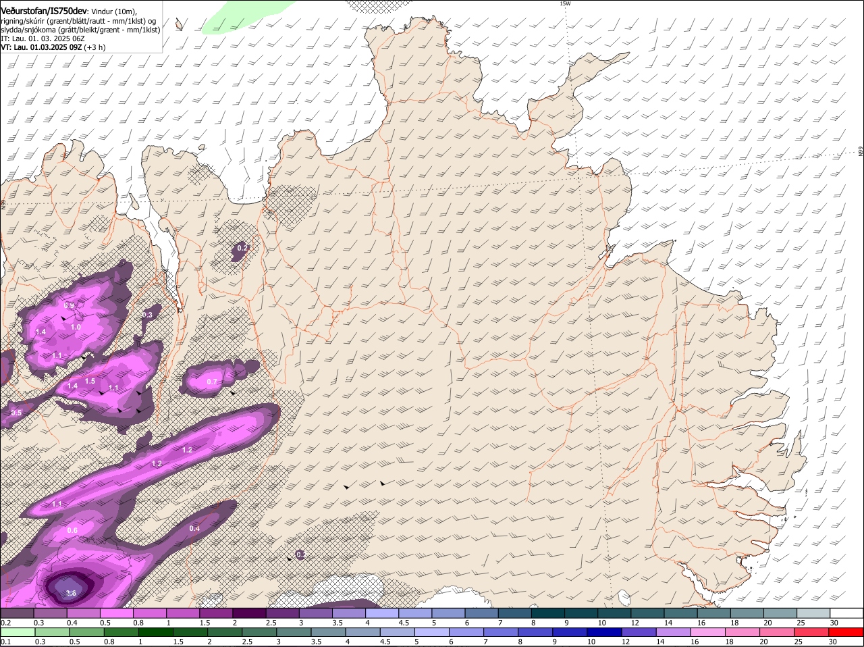This screenshot has height=647, width=864.
Task: Click the 0.7 value in the purple patch
Action: (x=212, y=382)
